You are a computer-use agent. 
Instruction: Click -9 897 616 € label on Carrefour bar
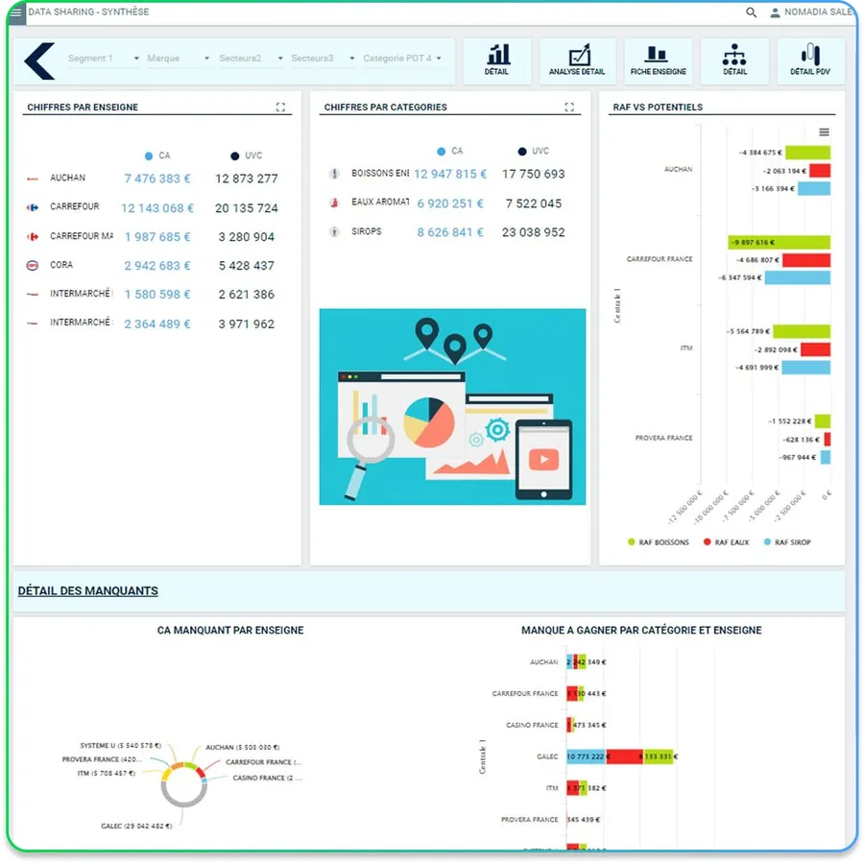(x=753, y=243)
